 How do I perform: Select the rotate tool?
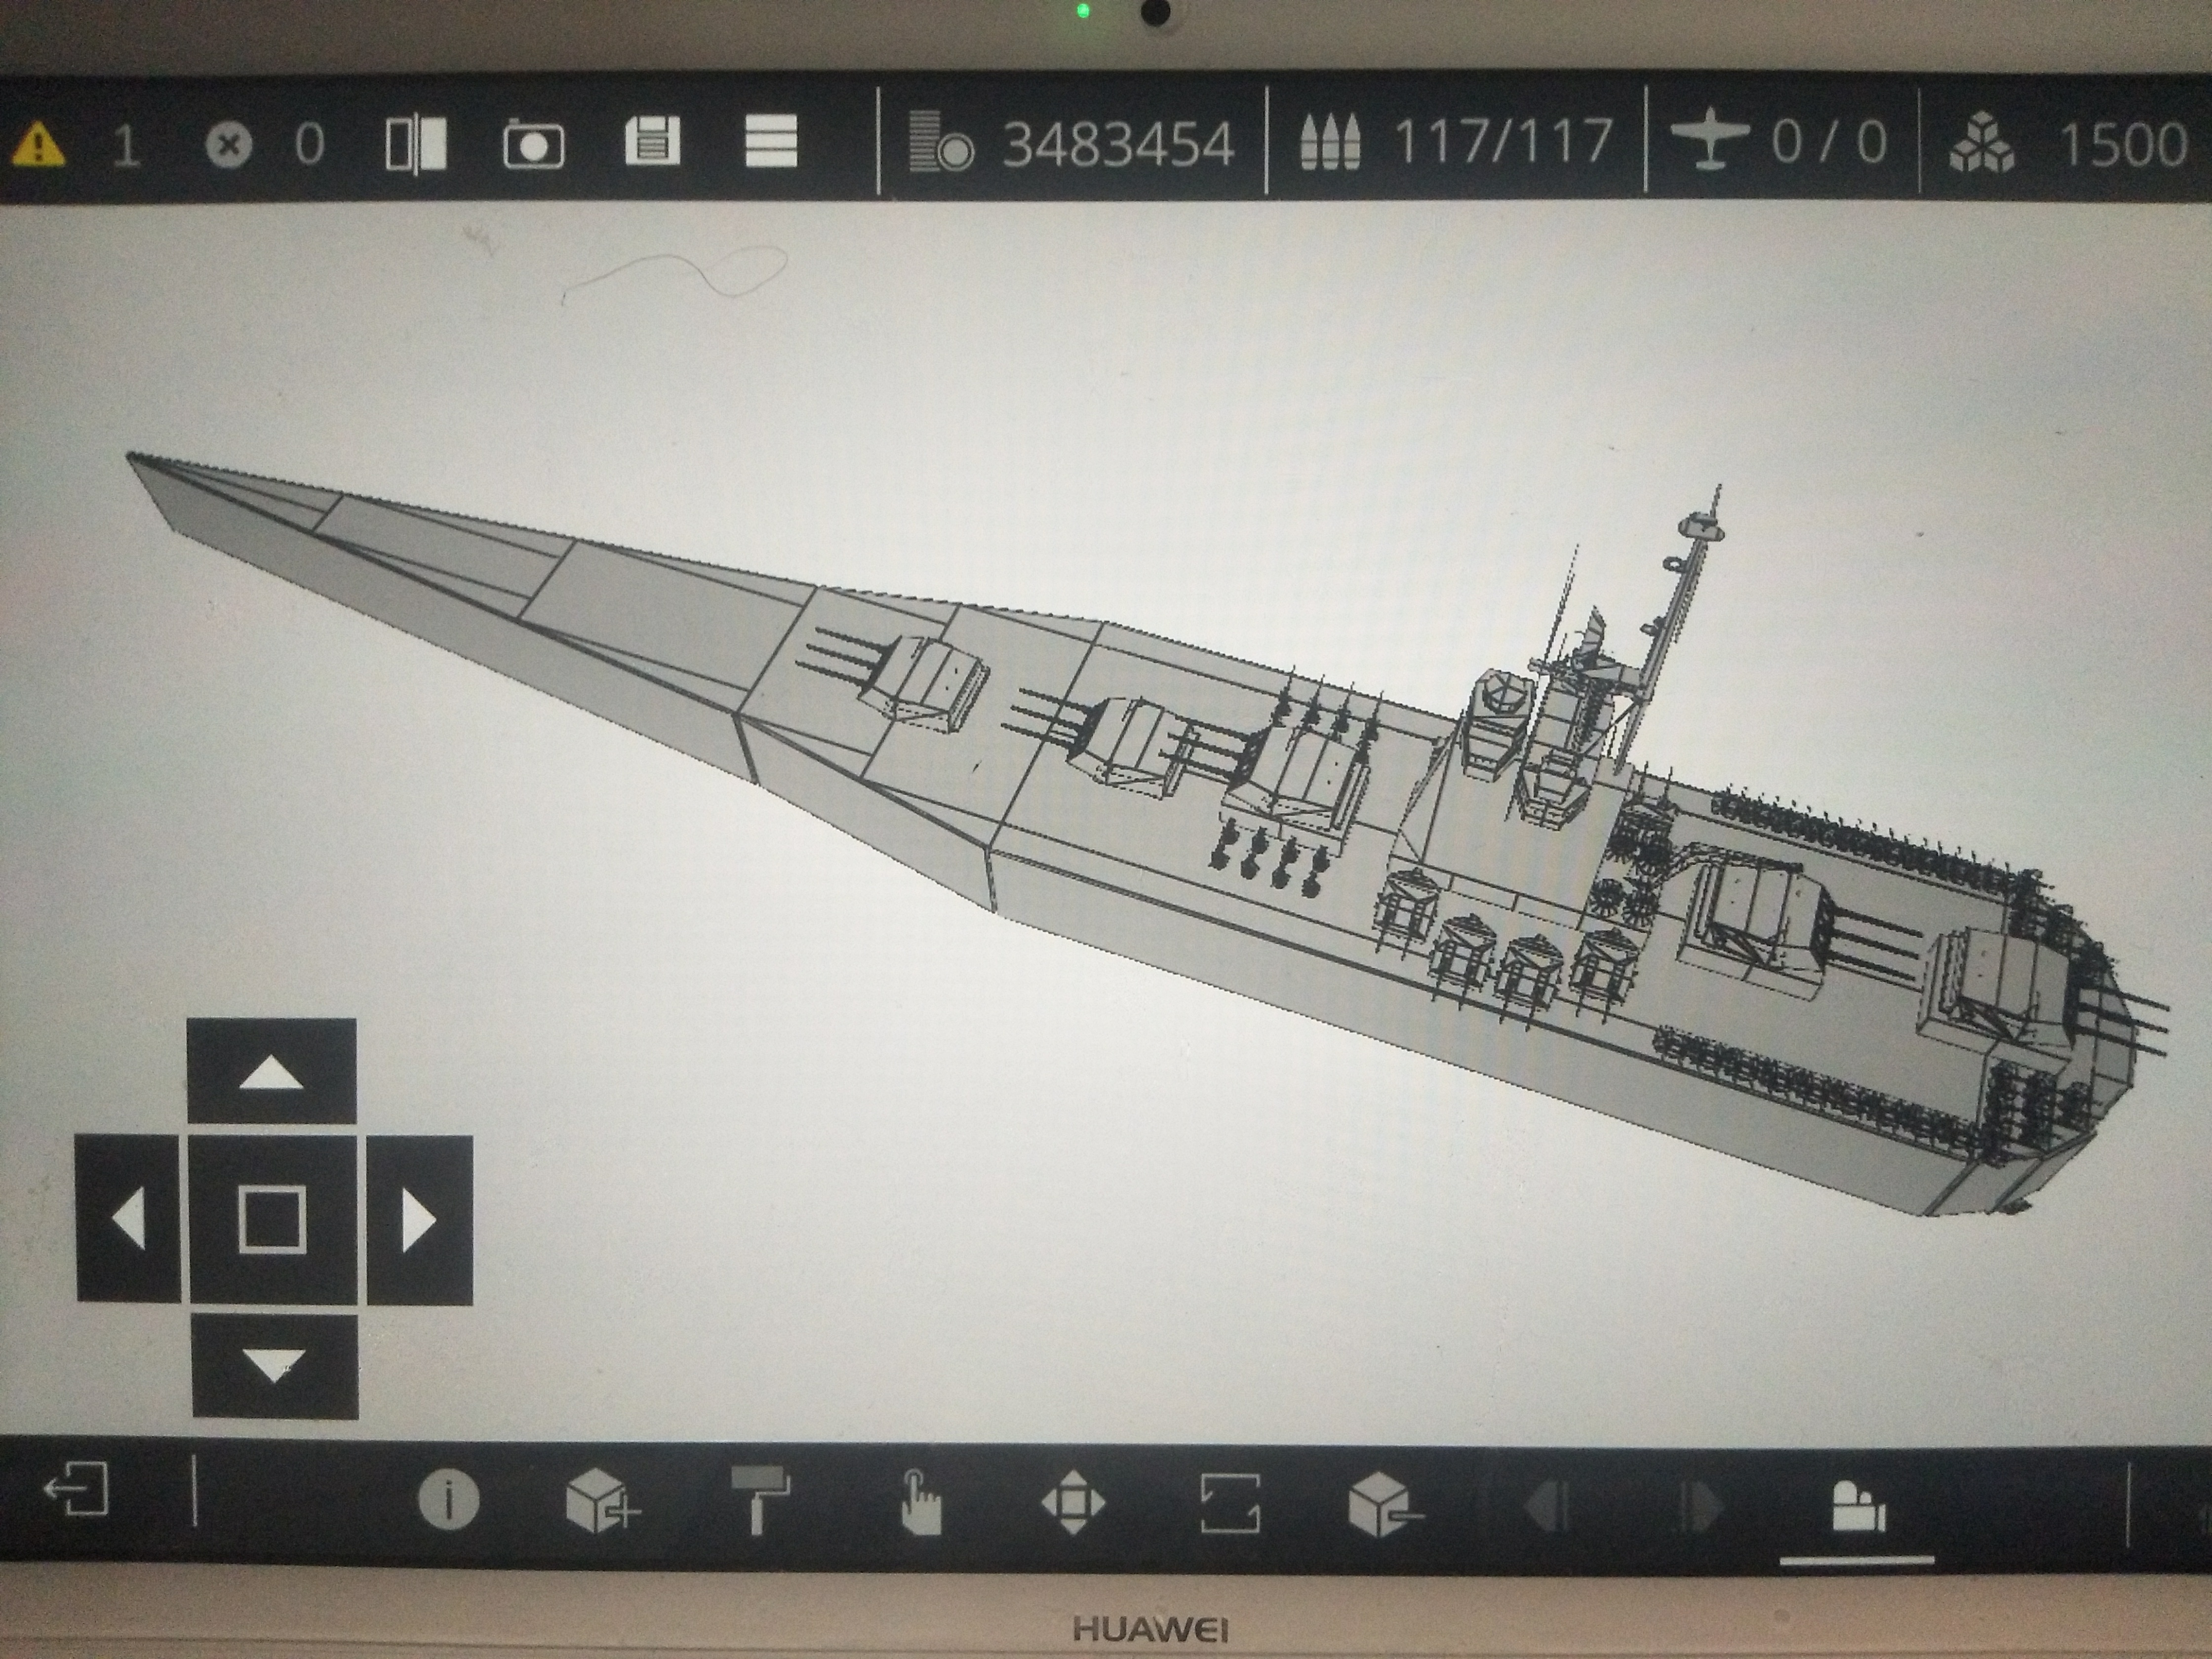1230,1503
